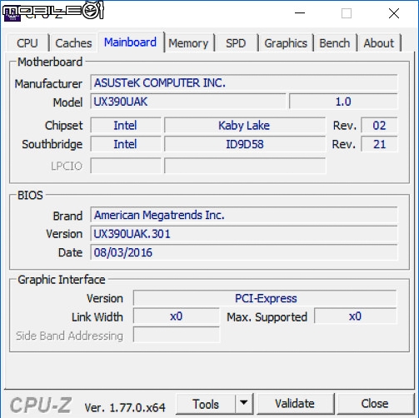Click the Chipset vendor field in Chipset row

126,126
